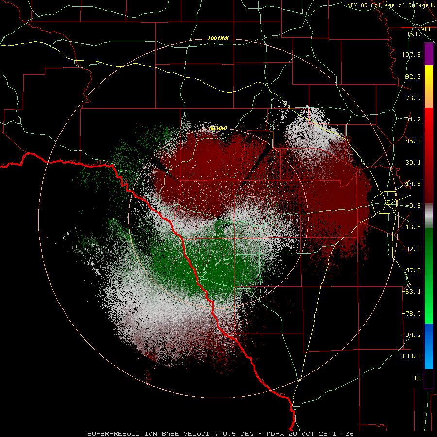This screenshot has width=437, height=437.
Task: Select the -78.7 value on the velocity scale
Action: tap(411, 314)
